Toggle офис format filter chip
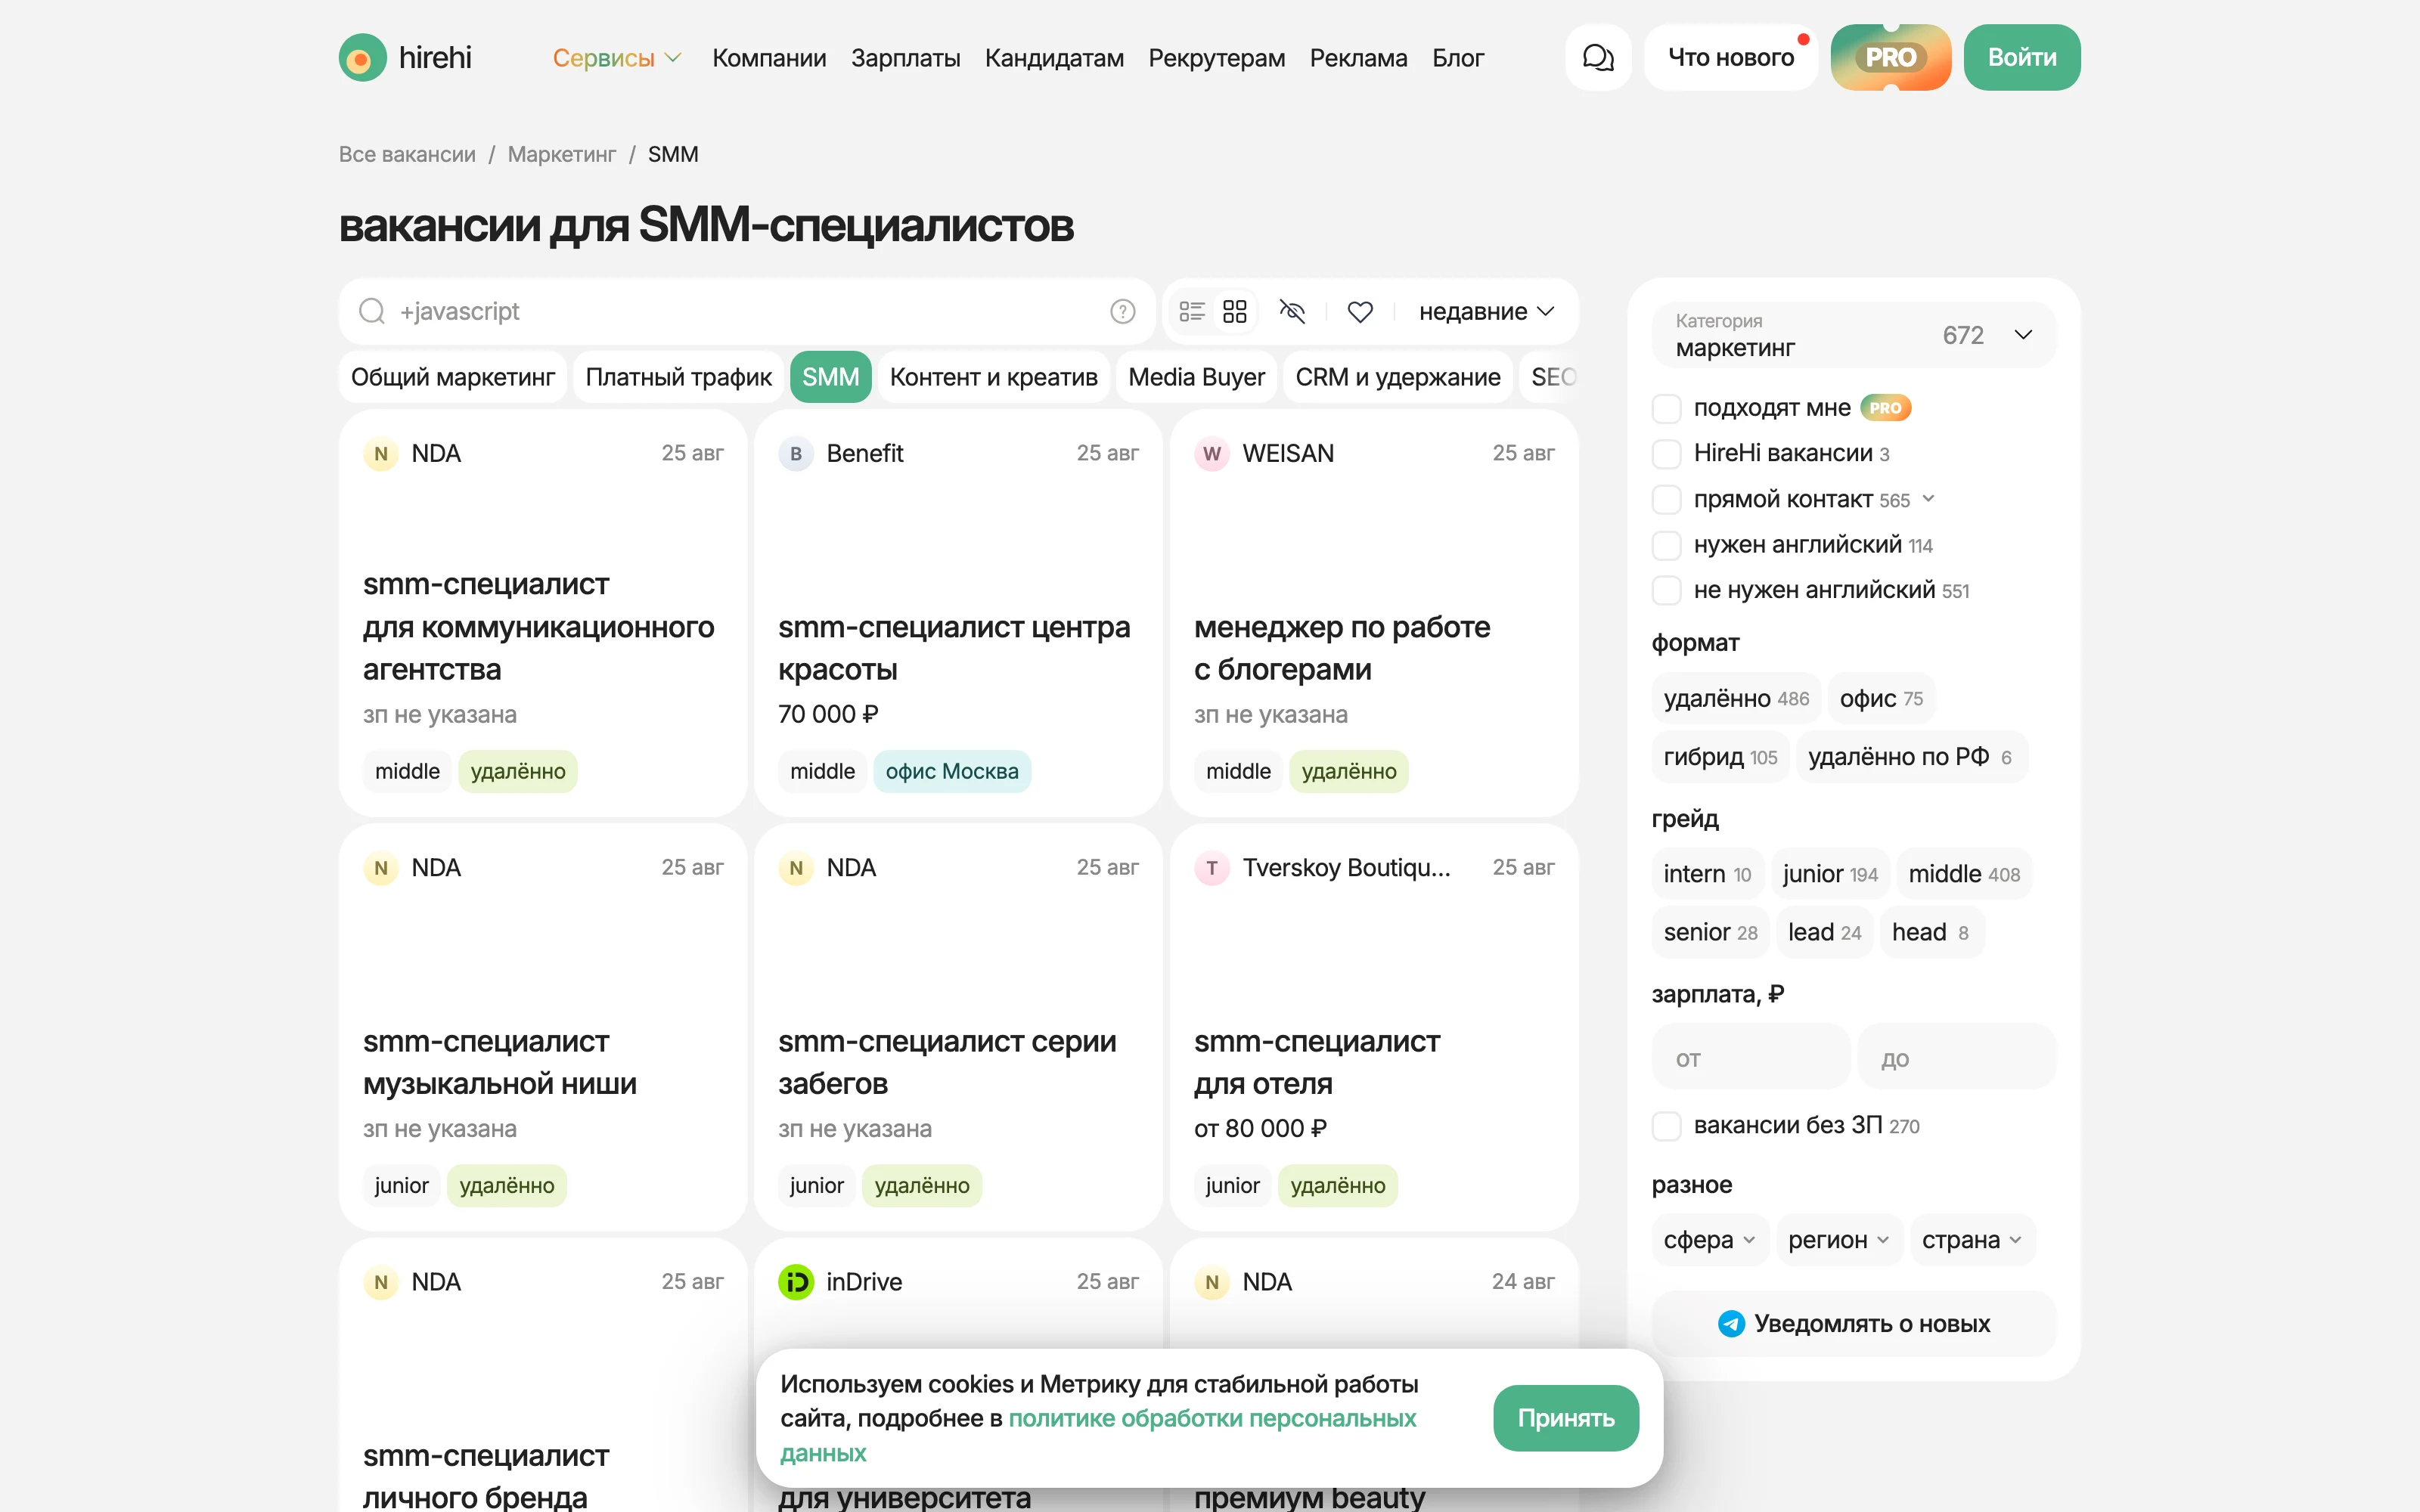Viewport: 2420px width, 1512px height. [1881, 699]
